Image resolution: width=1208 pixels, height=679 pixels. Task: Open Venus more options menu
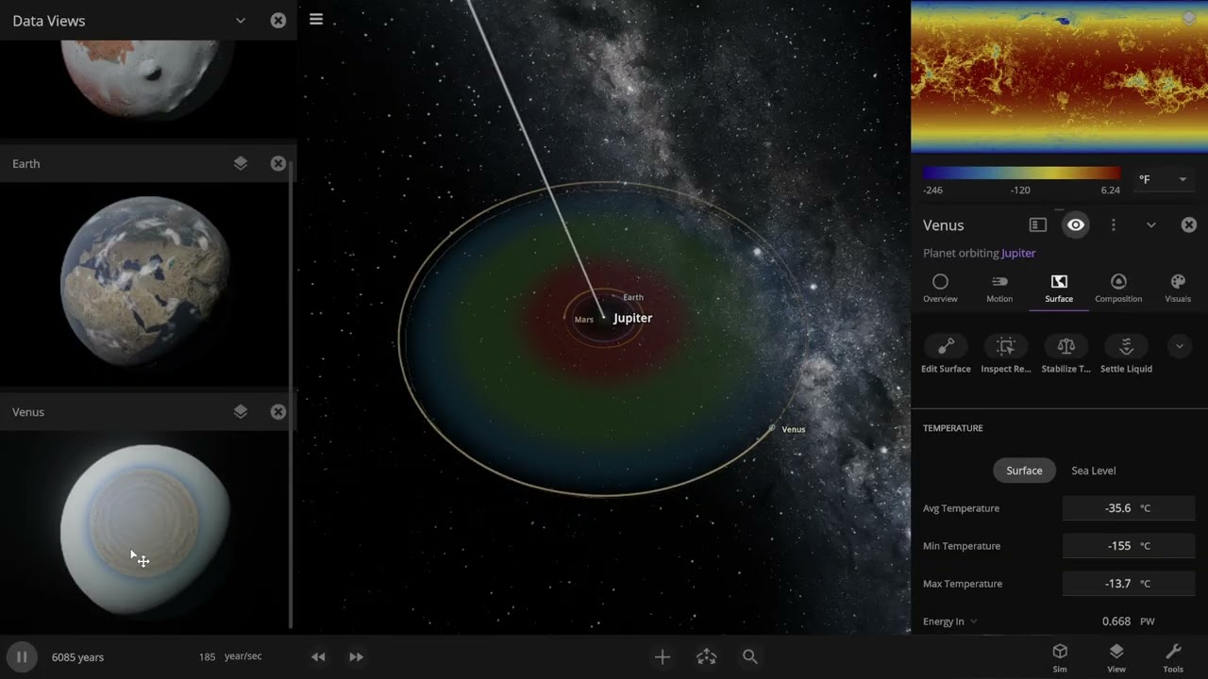point(1114,224)
